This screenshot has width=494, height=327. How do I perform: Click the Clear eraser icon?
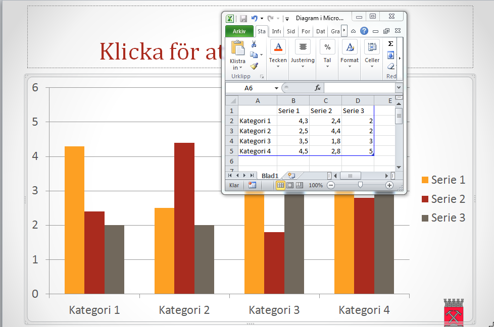coord(390,66)
